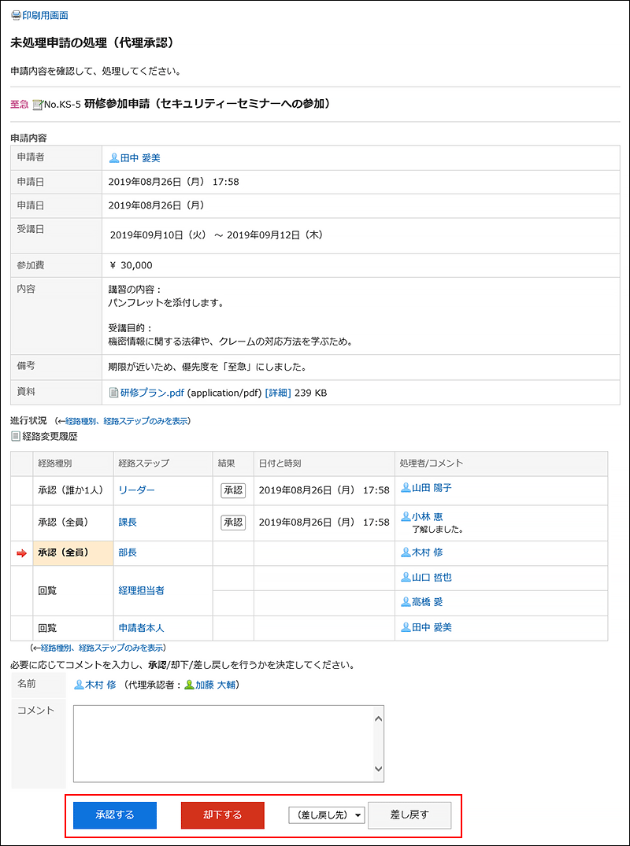This screenshot has height=846, width=630.
Task: Open the (差し戻し先) dropdown
Action: point(328,815)
